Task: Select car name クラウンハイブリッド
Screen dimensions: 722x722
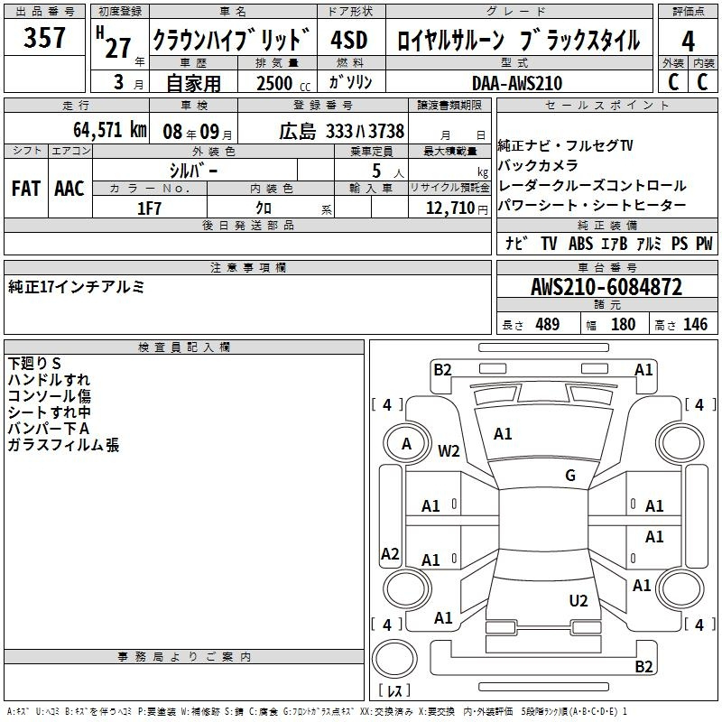Action: click(x=232, y=39)
